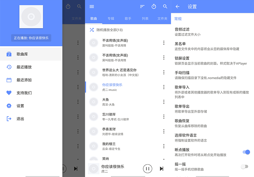Click next track in dimmed player bar

pos(76,168)
